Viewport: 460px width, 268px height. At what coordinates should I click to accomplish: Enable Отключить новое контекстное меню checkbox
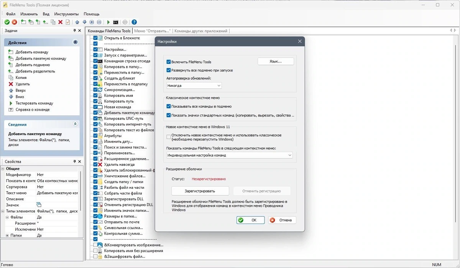coord(169,137)
